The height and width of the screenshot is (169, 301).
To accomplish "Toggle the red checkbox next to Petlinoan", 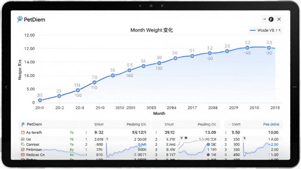I will [23, 149].
